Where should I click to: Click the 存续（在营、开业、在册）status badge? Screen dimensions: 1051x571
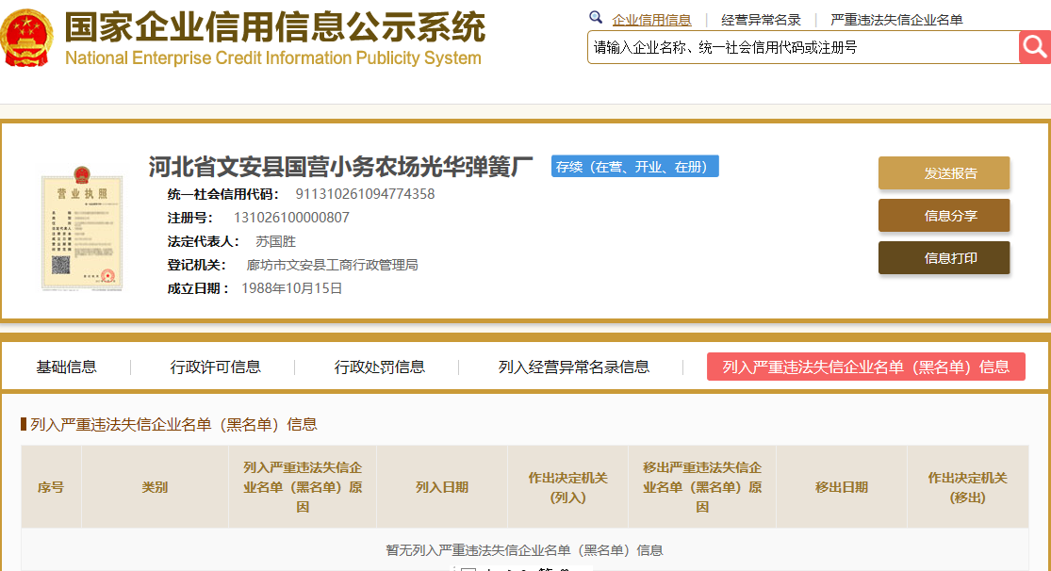pyautogui.click(x=634, y=166)
